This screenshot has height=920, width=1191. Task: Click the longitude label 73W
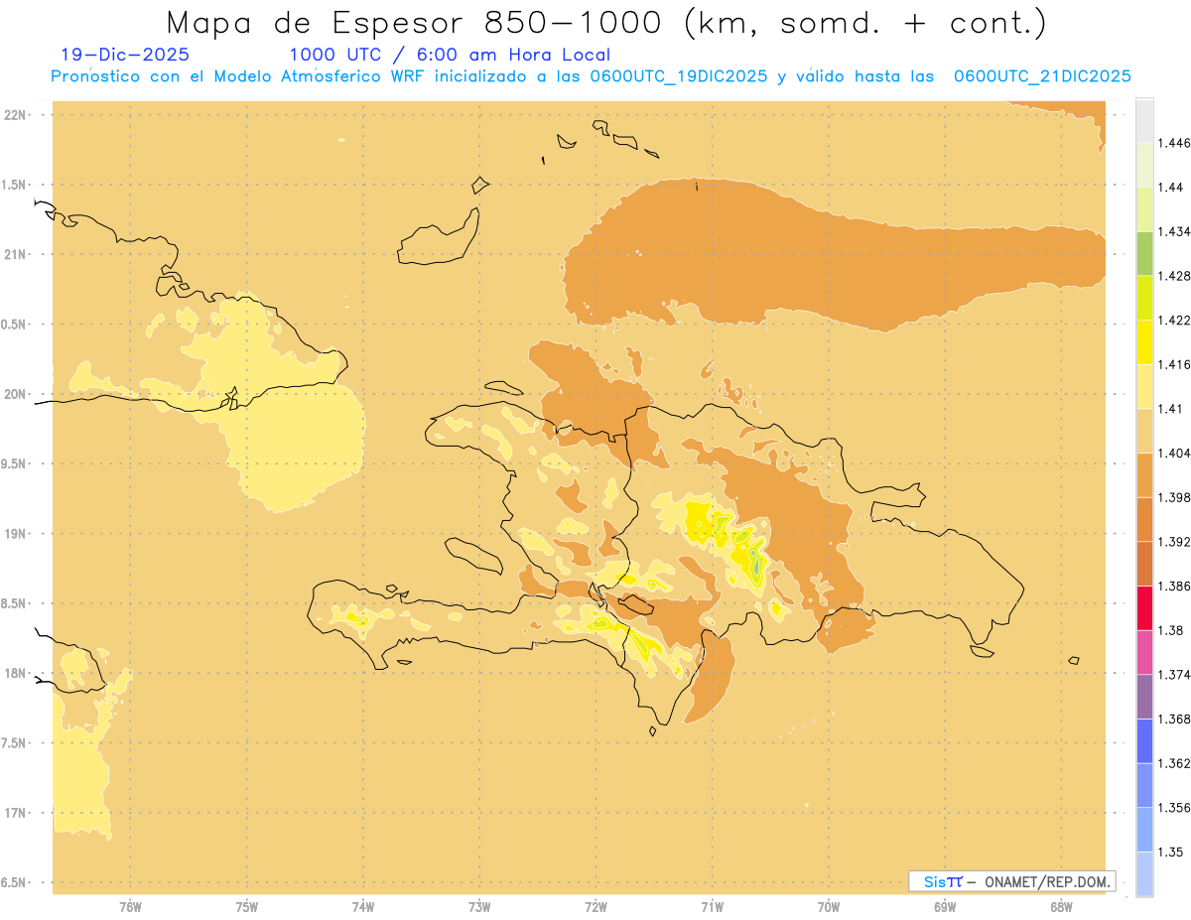point(479,906)
